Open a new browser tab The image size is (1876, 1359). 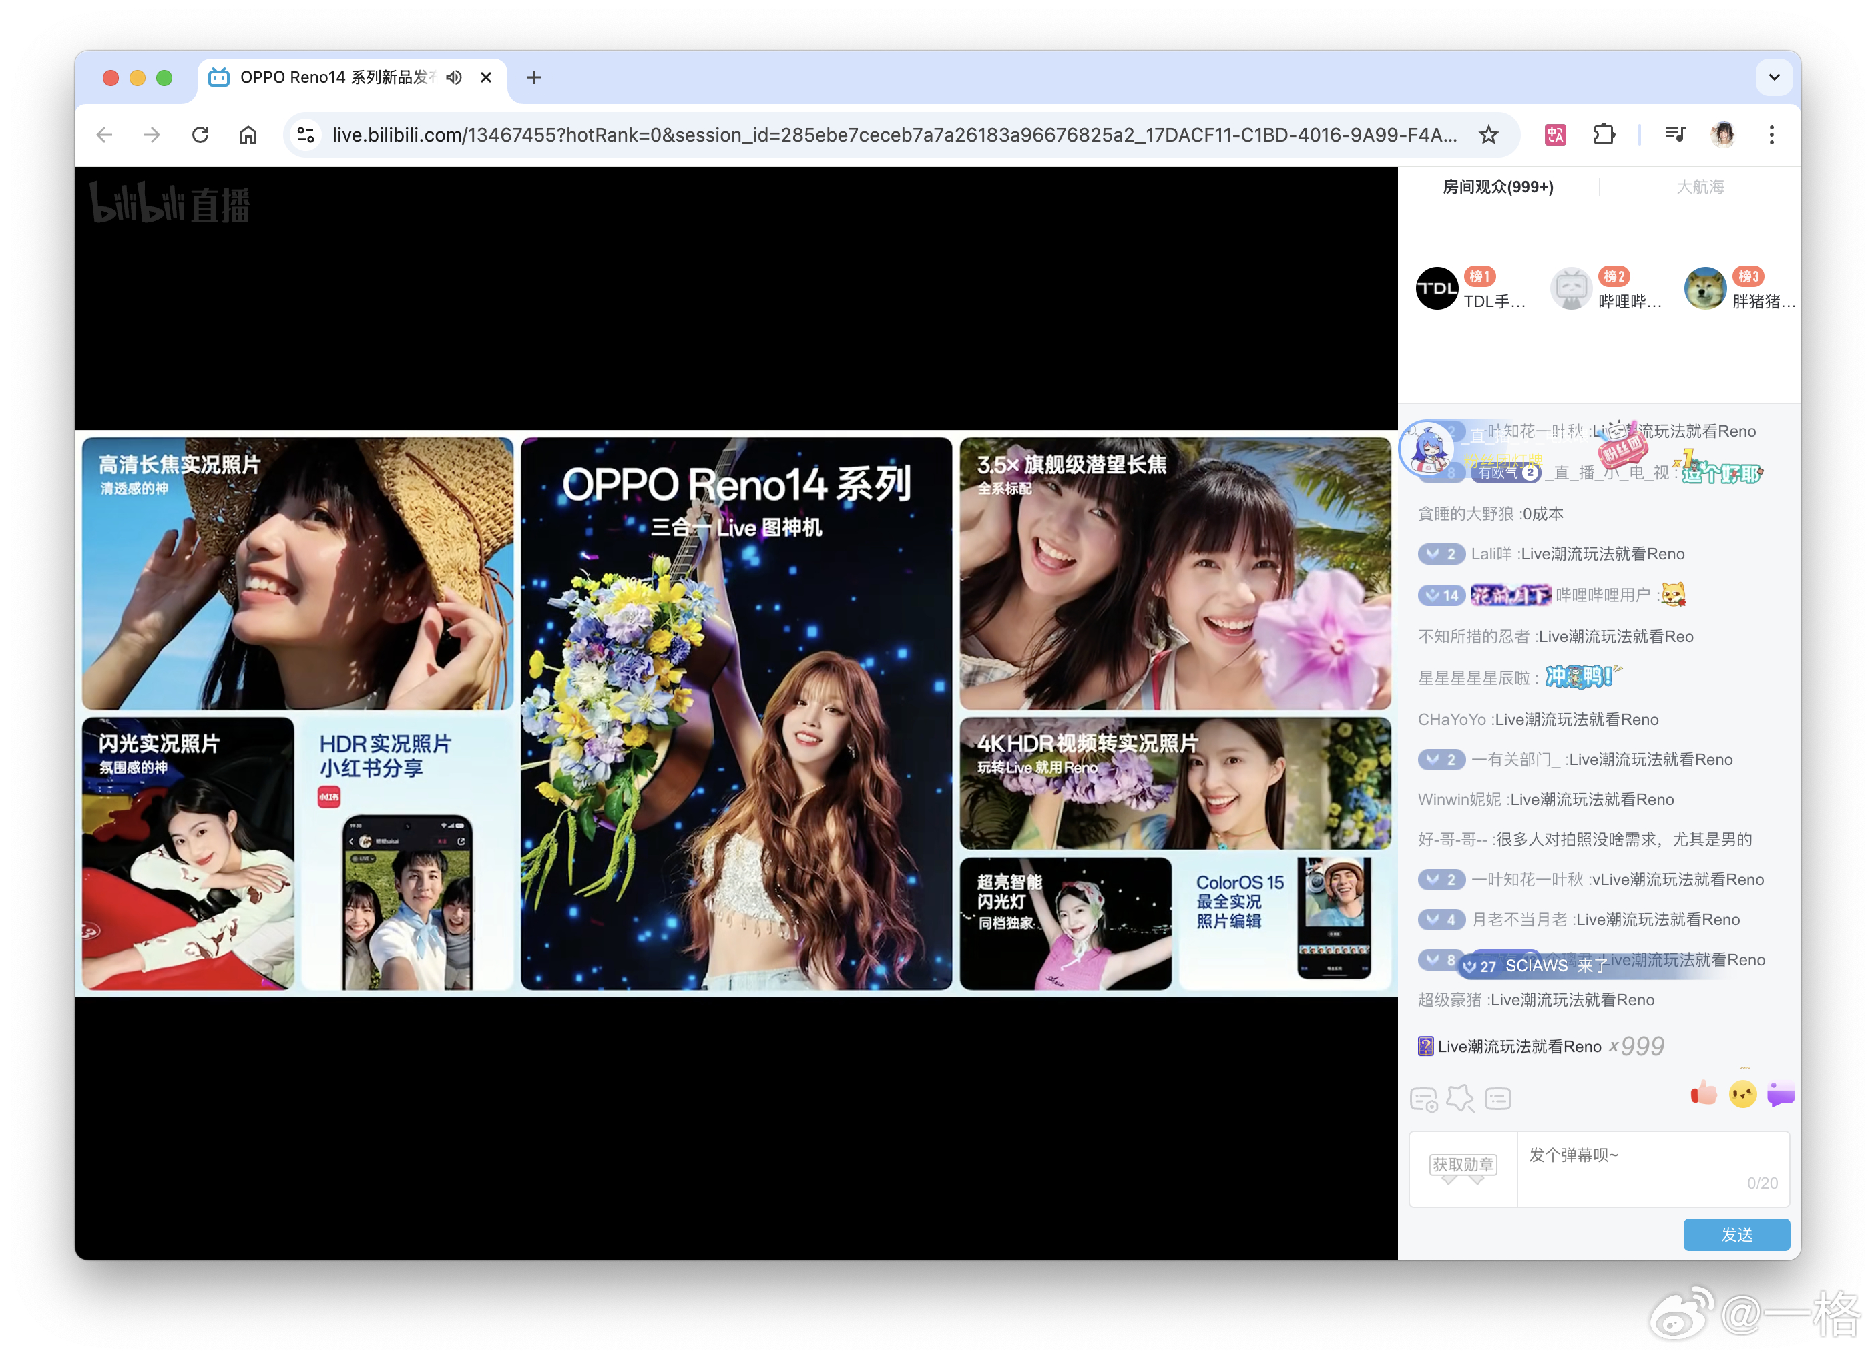pyautogui.click(x=534, y=77)
